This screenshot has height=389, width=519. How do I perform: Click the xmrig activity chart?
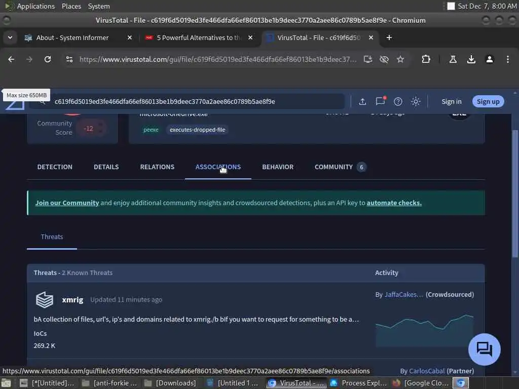pyautogui.click(x=424, y=330)
